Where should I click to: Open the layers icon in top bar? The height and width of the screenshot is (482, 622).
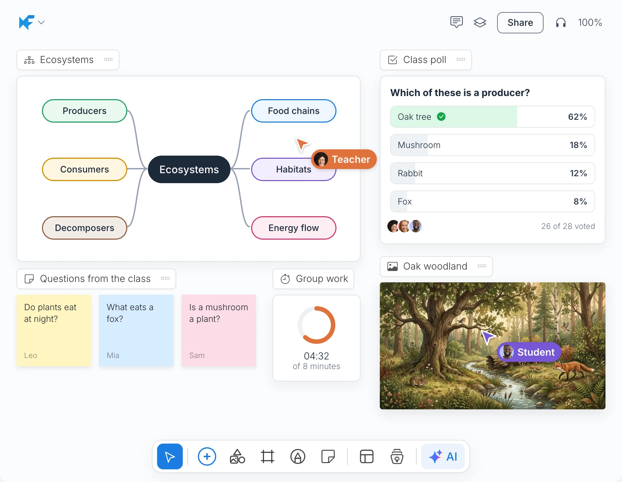(x=480, y=22)
